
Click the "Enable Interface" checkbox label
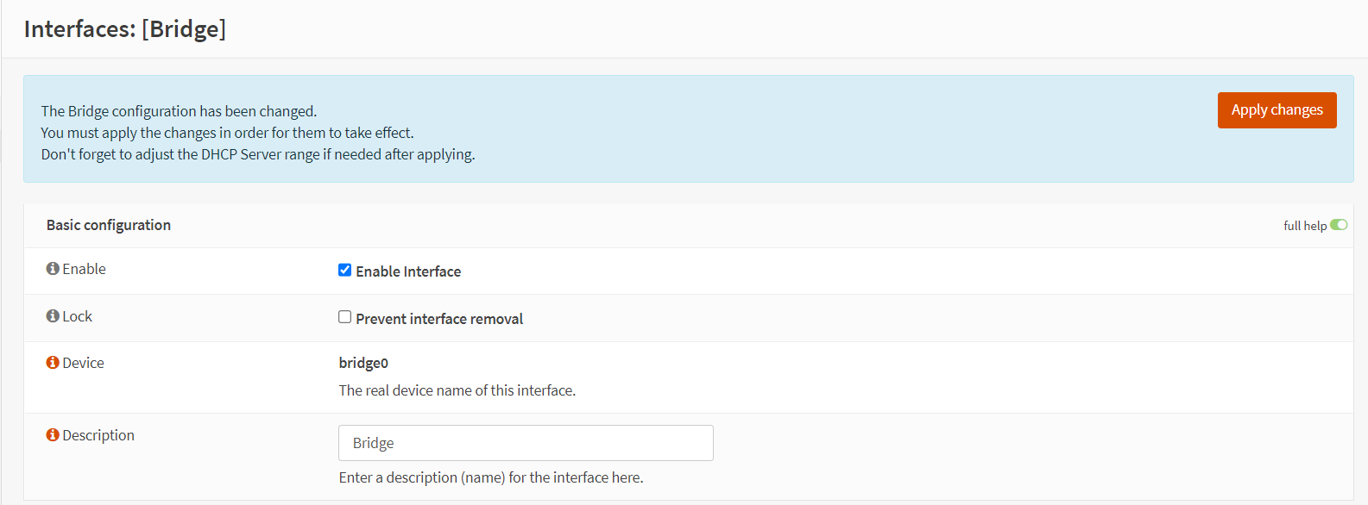coord(408,271)
